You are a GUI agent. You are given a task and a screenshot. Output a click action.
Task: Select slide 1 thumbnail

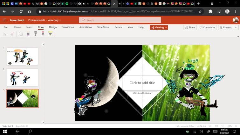coord(23,56)
